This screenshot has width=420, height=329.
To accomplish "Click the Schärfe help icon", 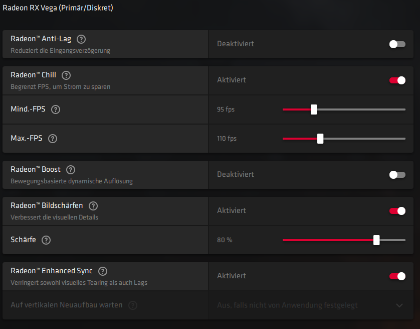I will 46,240.
